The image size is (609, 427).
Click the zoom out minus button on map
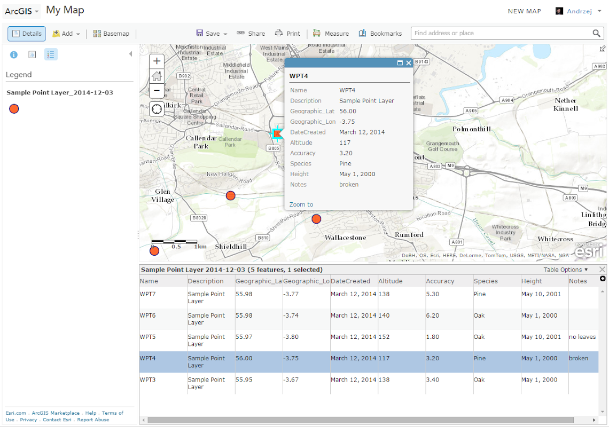(x=157, y=91)
